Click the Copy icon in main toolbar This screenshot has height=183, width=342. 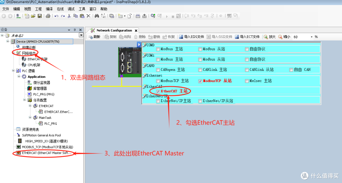(75, 16)
